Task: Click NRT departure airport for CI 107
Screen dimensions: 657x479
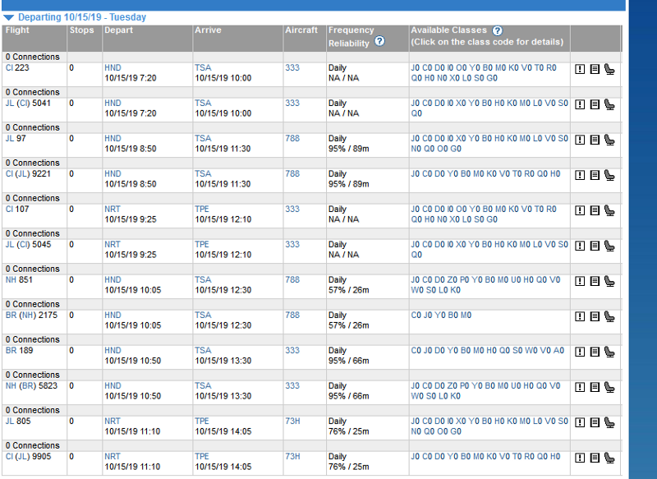Action: coord(113,209)
